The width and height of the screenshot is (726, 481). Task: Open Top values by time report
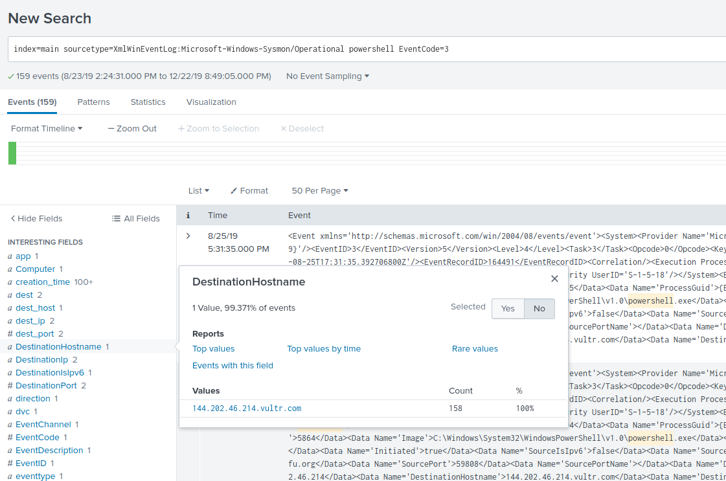point(324,348)
